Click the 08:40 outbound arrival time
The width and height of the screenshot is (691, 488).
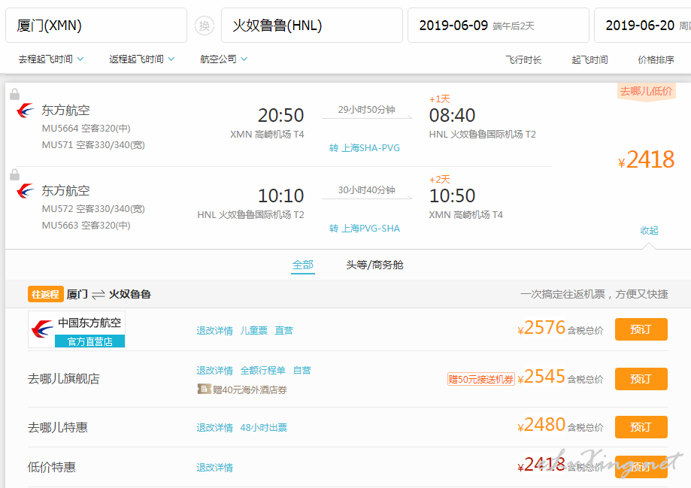coord(452,116)
